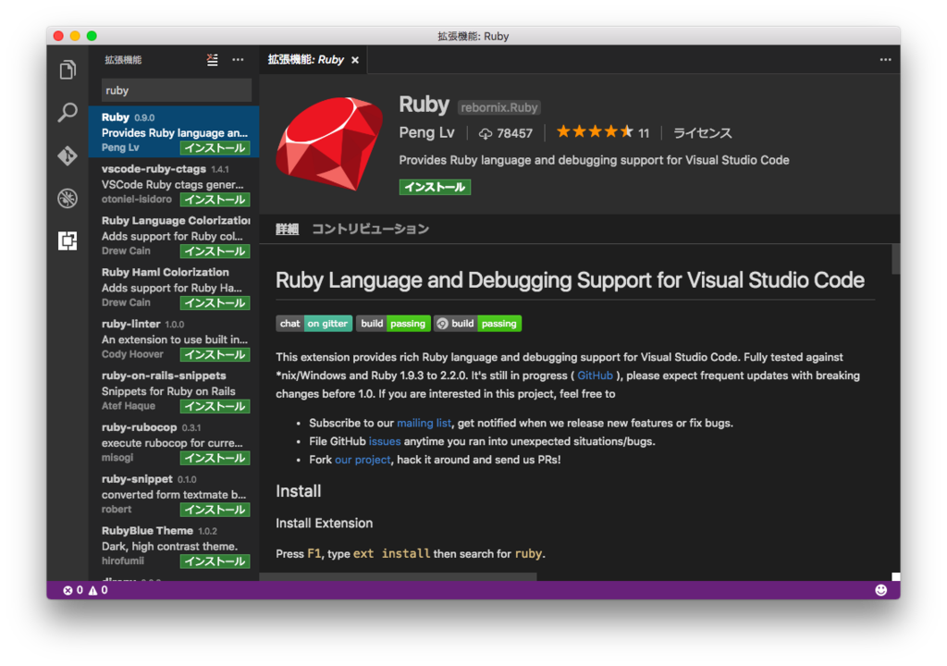947x666 pixels.
Task: Select ruby-on-rails-snippets list entry
Action: 174,390
